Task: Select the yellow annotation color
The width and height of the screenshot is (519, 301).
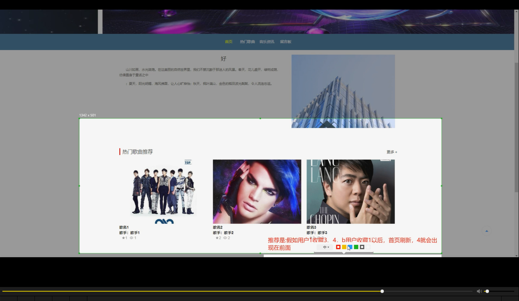Action: (344, 247)
